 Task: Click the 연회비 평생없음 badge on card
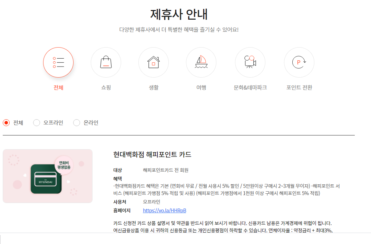(64, 165)
